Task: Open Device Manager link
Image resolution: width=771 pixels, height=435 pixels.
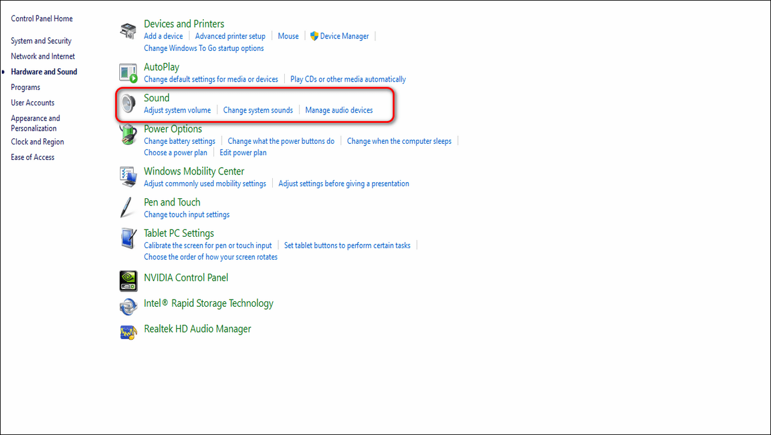Action: point(344,36)
